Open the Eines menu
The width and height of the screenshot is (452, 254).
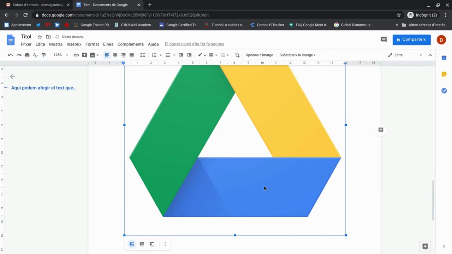point(108,44)
